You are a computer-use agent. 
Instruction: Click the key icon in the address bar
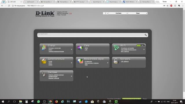click(x=164, y=6)
